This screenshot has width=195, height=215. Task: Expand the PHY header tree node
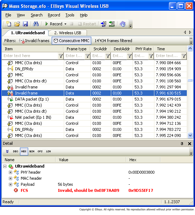(10, 172)
